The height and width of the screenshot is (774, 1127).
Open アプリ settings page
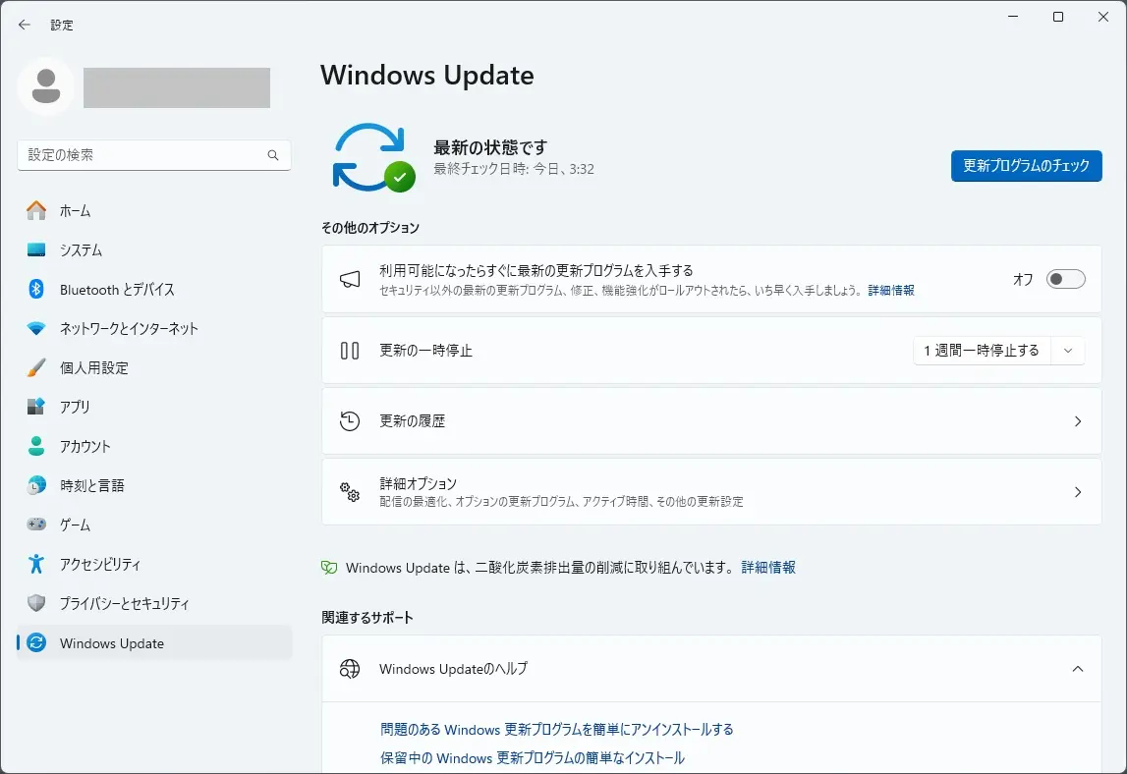tap(154, 407)
